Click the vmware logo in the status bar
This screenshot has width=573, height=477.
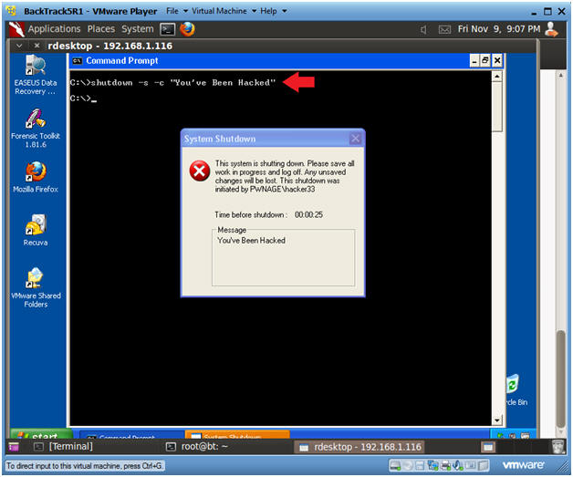pyautogui.click(x=524, y=465)
